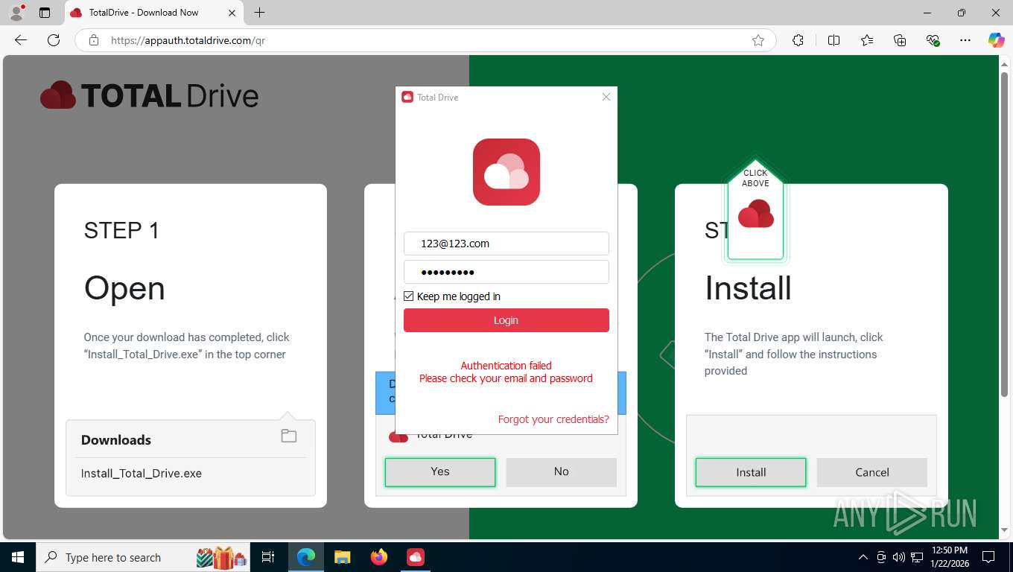
Task: Select the TotalDrive - Download Now tab
Action: tap(152, 13)
